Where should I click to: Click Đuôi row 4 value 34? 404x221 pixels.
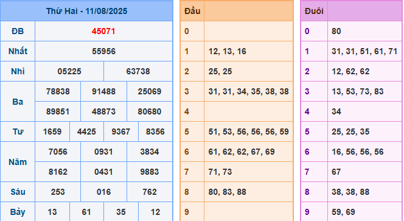[336, 111]
